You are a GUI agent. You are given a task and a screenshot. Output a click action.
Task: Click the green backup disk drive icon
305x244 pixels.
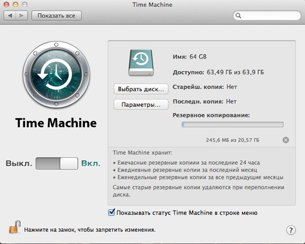tap(140, 62)
